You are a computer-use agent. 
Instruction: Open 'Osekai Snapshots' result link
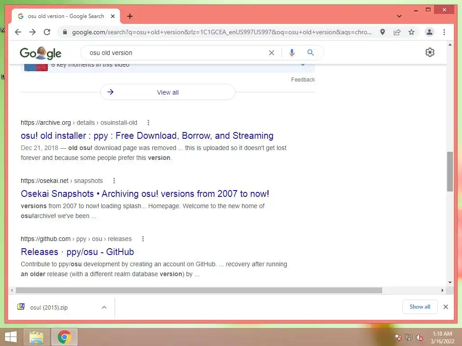(x=145, y=194)
